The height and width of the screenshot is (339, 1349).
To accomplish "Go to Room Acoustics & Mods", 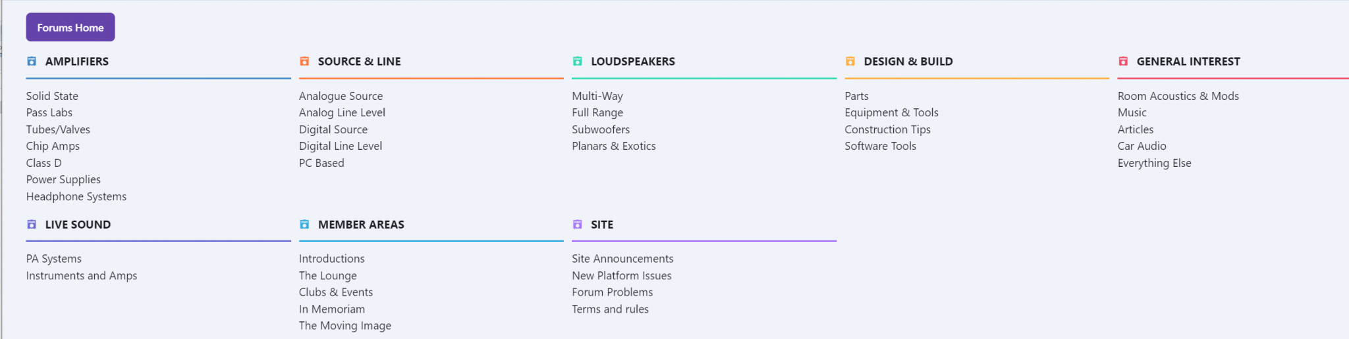I will tap(1178, 96).
